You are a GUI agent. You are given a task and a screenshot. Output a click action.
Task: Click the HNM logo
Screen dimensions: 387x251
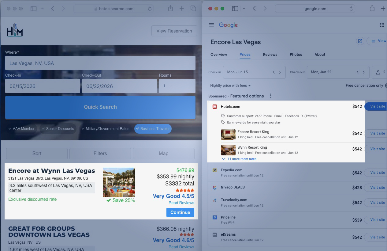(x=15, y=30)
